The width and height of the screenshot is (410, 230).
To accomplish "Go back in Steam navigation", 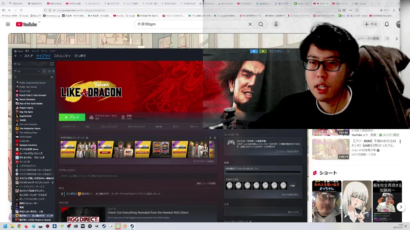I will pos(15,56).
